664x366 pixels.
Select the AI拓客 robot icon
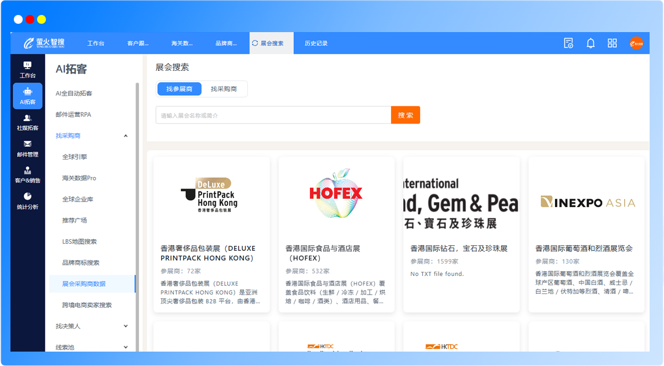pos(28,96)
